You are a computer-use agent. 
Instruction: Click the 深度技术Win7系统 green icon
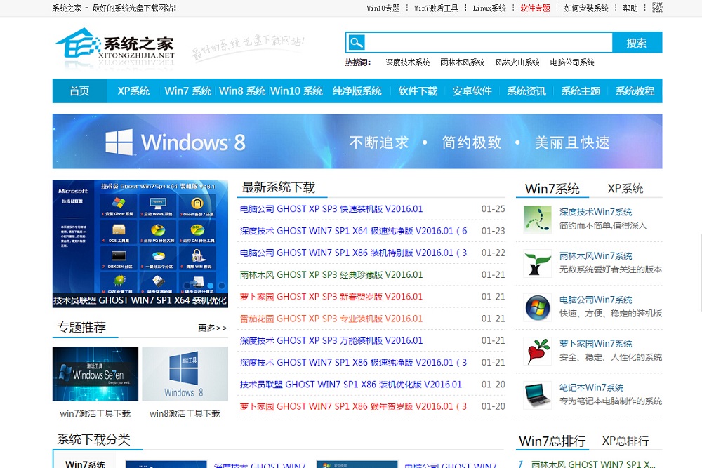pyautogui.click(x=537, y=219)
